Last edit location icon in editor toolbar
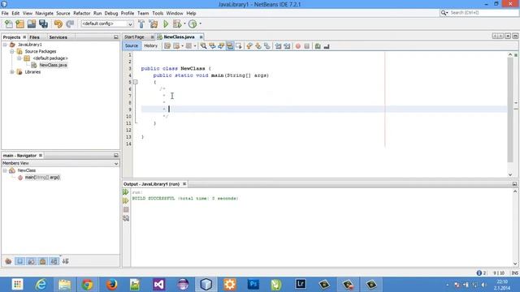 point(167,46)
